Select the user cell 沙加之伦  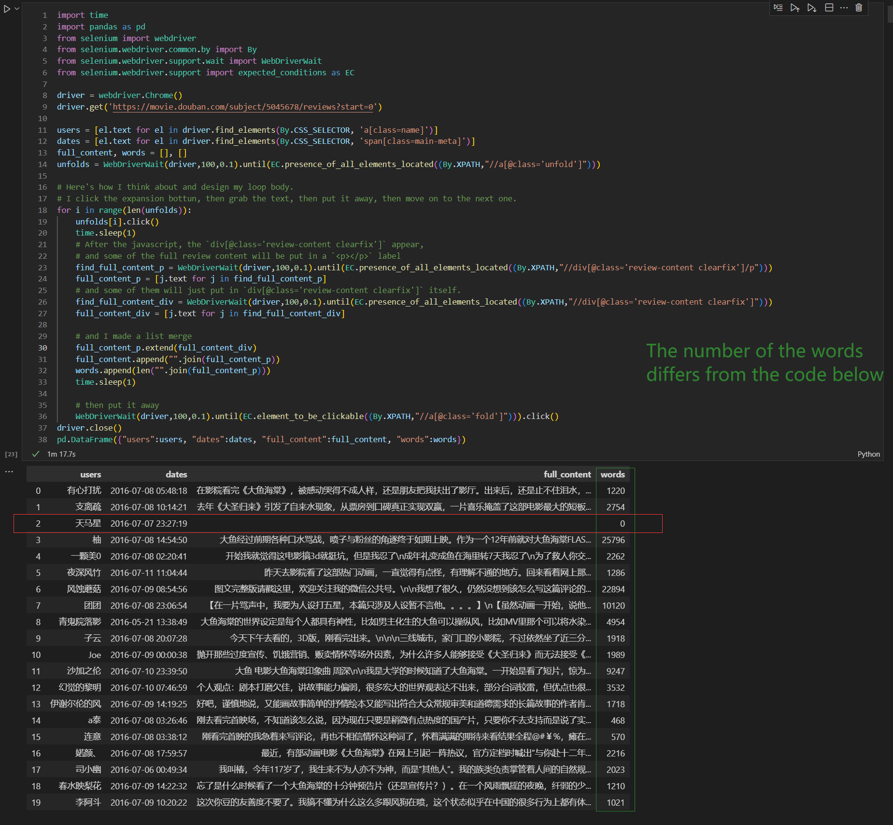coord(84,671)
